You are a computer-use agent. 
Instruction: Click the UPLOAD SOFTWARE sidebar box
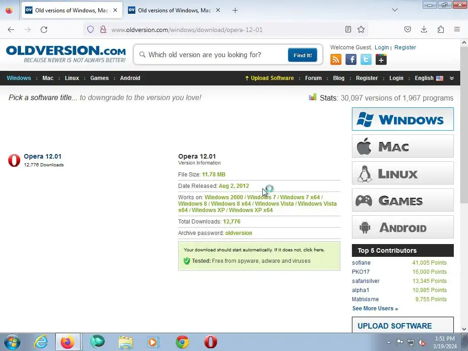pyautogui.click(x=403, y=325)
